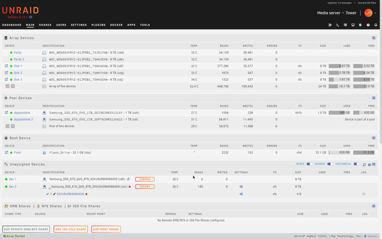
Task: Click the drive icon for Parity identification
Action: pyautogui.click(x=44, y=52)
